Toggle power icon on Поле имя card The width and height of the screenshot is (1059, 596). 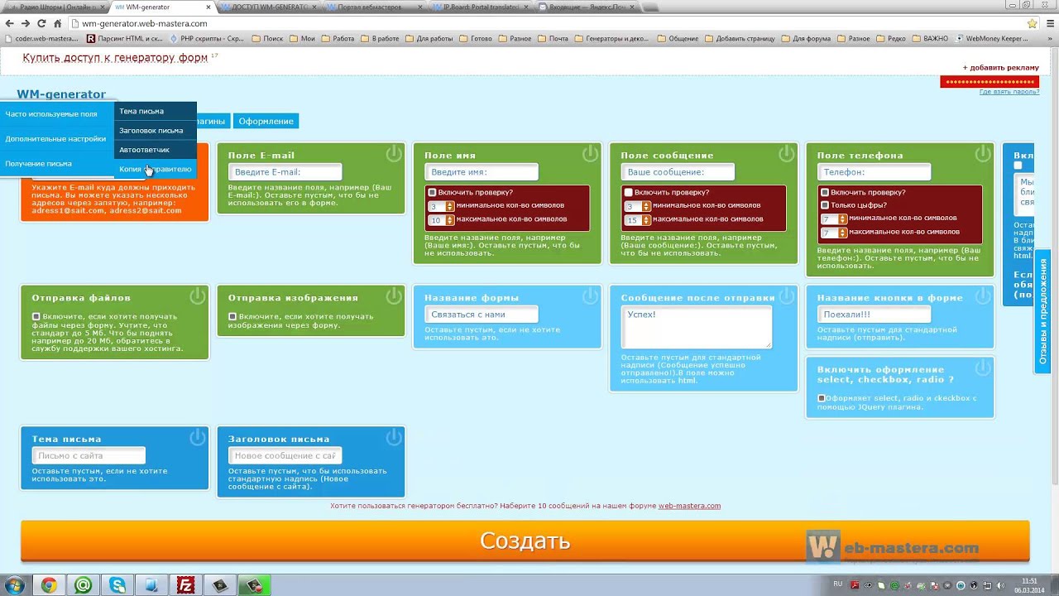(x=590, y=153)
